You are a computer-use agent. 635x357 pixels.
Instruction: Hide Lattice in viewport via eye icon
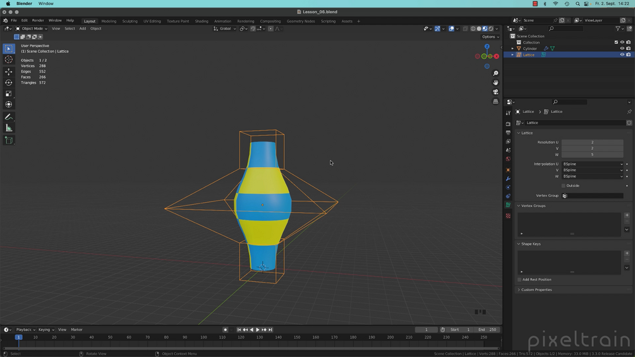tap(622, 54)
